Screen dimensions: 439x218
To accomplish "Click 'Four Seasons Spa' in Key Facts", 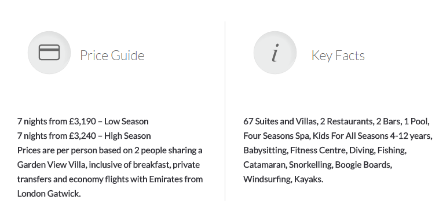I will coord(277,136).
